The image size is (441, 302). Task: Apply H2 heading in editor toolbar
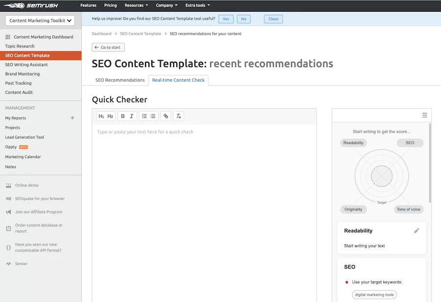pos(110,116)
